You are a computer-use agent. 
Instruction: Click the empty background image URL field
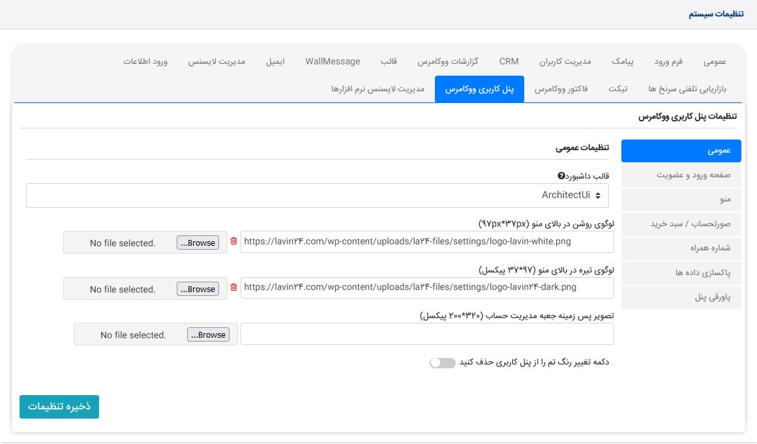(x=427, y=334)
